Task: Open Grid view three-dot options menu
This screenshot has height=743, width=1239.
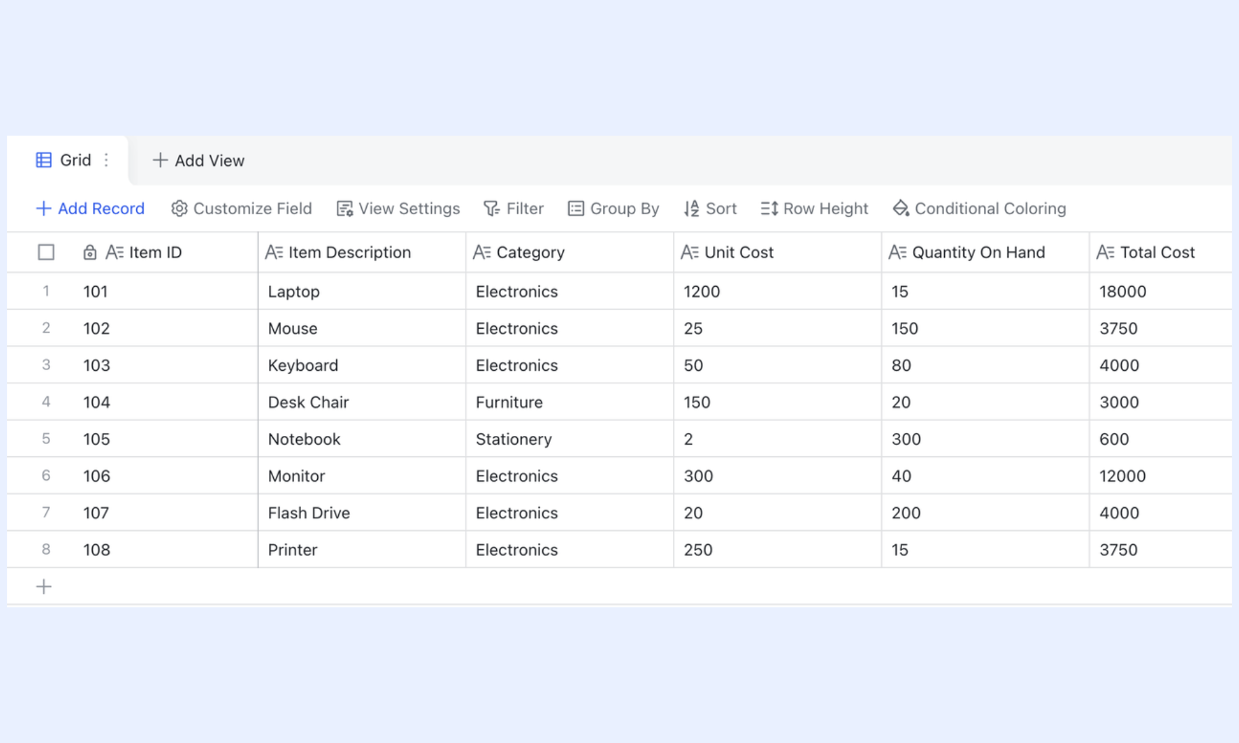Action: pos(107,160)
